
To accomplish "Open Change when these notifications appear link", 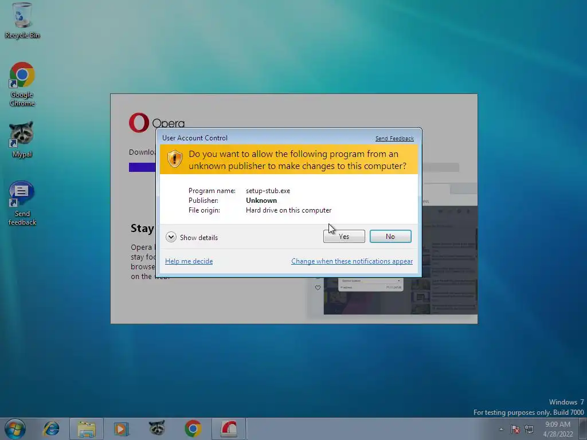I will (x=352, y=261).
